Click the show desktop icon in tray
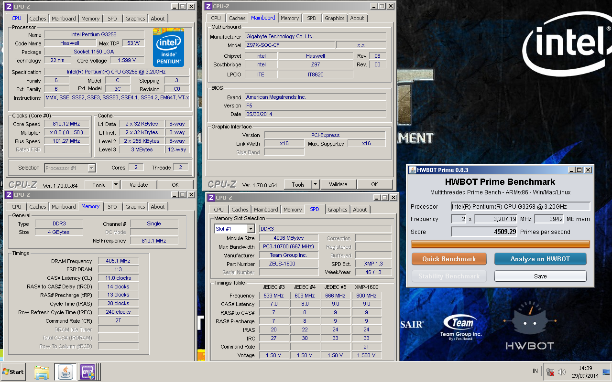Screen dimensions: 612x382 (606, 372)
